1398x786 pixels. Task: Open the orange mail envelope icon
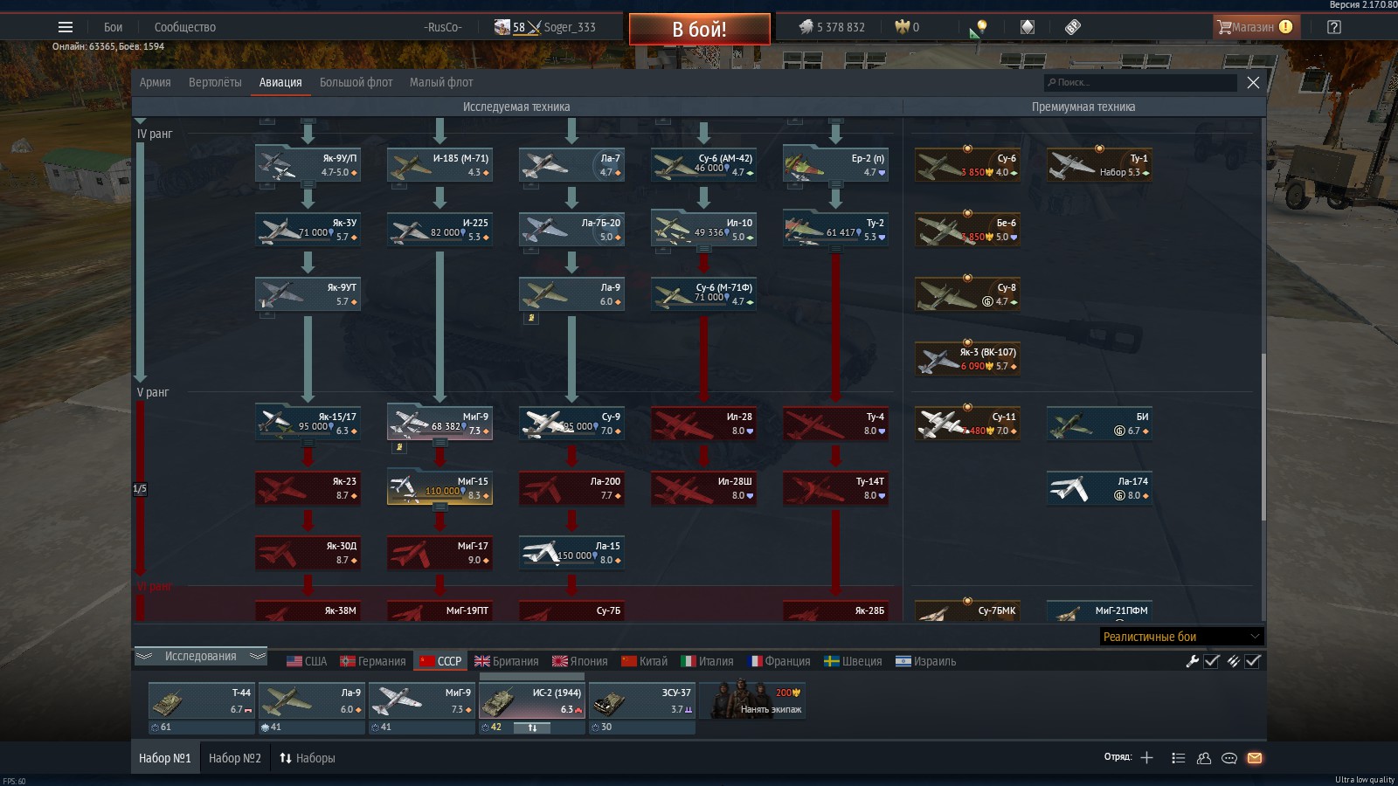click(1255, 758)
